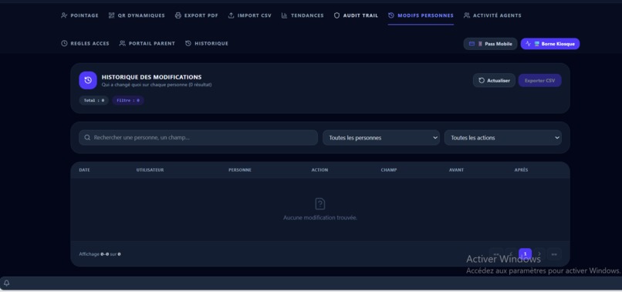Click the Exporter CSV button
Screen dimensions: 622x292
tap(539, 80)
